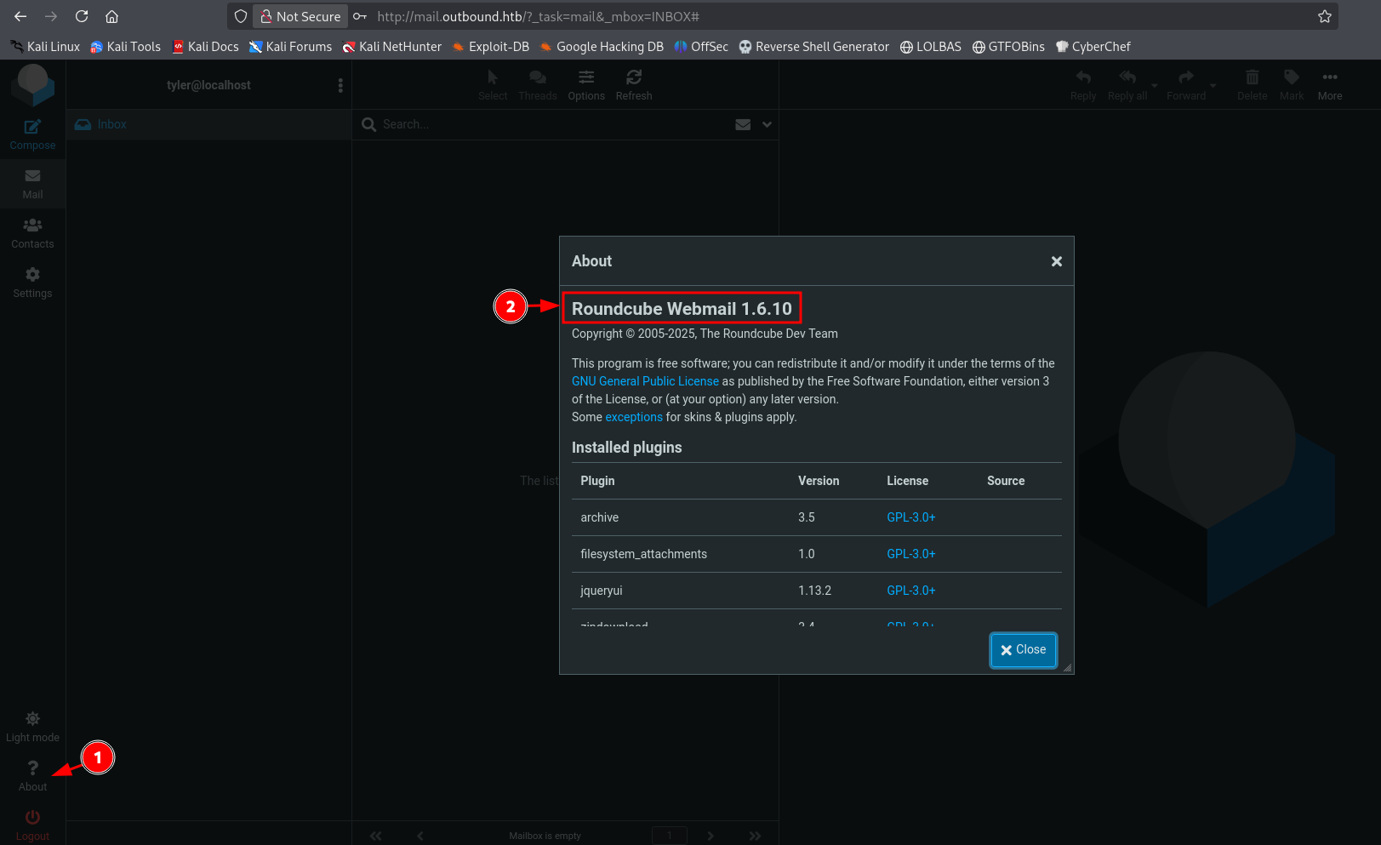Open the list Options icon
The image size is (1381, 845).
pyautogui.click(x=586, y=78)
